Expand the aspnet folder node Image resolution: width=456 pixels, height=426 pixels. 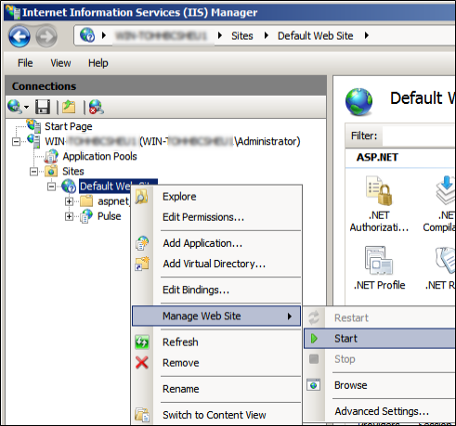pos(69,201)
